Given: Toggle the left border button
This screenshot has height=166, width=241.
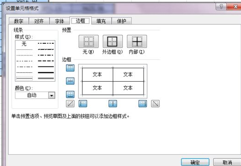Looking at the screenshot, I should [x=83, y=104].
